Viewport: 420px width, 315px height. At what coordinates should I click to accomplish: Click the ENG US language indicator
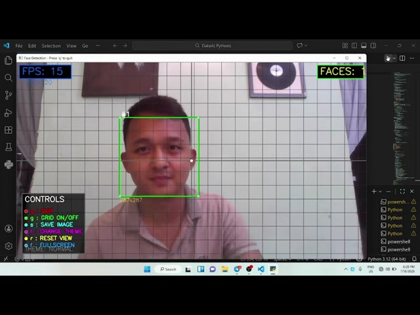point(370,269)
